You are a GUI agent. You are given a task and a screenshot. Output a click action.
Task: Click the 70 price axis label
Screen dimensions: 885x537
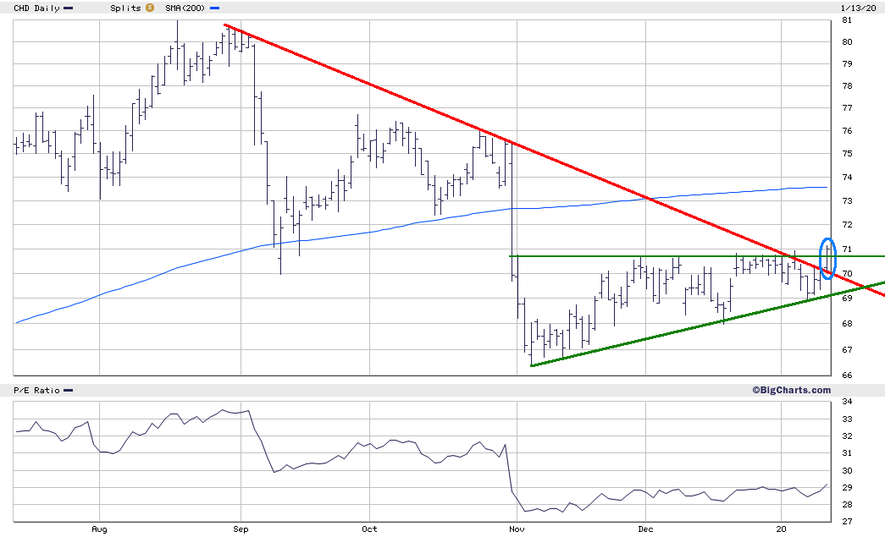(x=847, y=274)
